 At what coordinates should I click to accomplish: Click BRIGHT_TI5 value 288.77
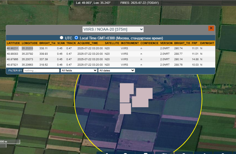[x=178, y=54]
